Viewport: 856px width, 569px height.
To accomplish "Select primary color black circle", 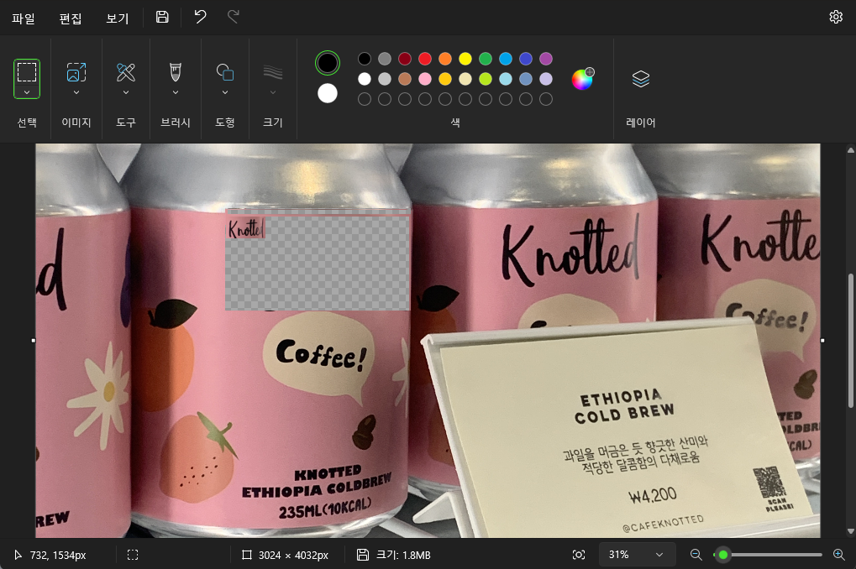I will pyautogui.click(x=328, y=63).
